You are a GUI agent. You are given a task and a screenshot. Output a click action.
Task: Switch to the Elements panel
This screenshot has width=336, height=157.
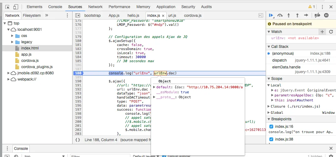tap(34, 7)
